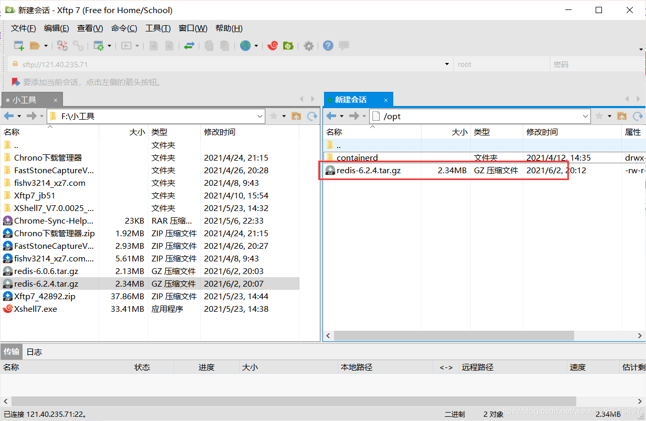The width and height of the screenshot is (646, 421).
Task: Open local back-history dropdown arrow
Action: 19,116
